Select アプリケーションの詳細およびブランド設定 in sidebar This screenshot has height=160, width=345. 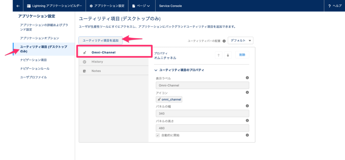point(44,27)
